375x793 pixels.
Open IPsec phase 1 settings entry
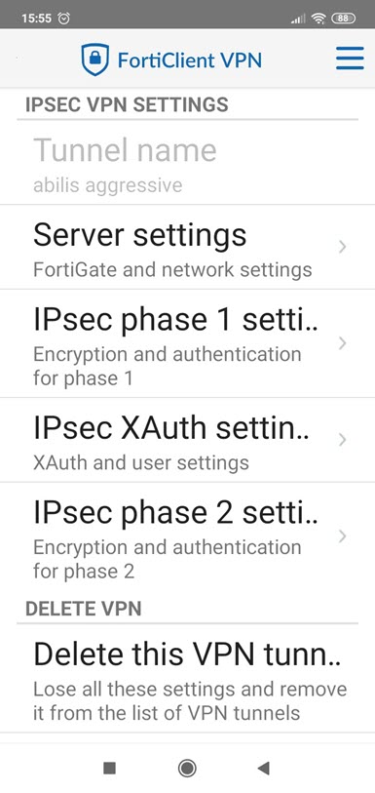187,344
